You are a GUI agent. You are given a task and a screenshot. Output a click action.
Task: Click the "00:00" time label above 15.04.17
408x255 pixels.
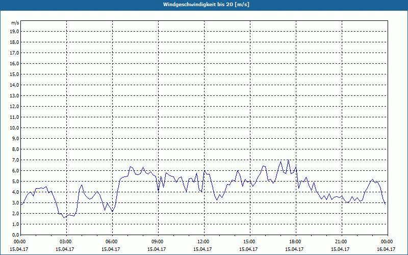click(19, 242)
